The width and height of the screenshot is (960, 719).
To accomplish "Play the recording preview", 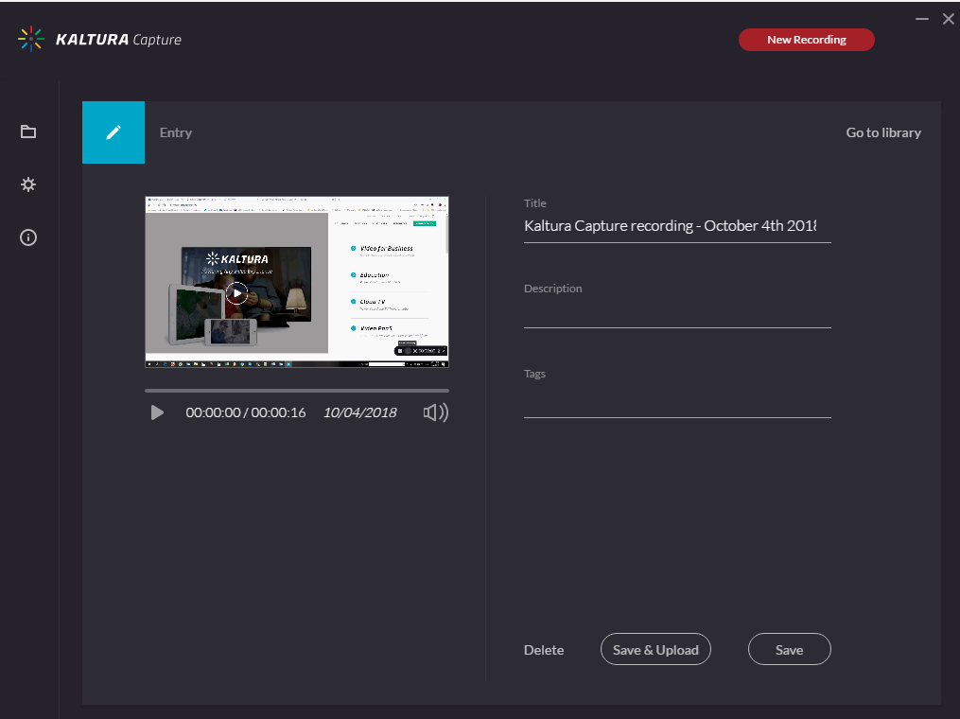I will (x=157, y=412).
